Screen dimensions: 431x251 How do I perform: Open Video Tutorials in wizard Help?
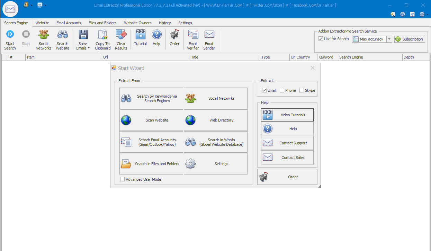[x=287, y=115]
